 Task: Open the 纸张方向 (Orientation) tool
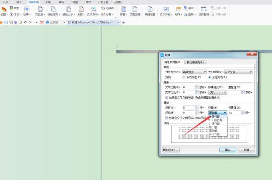(x=53, y=10)
